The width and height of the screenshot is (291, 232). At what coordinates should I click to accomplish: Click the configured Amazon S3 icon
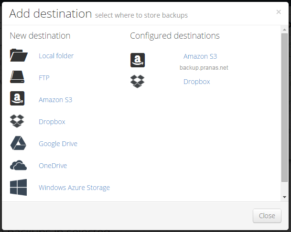coord(138,60)
